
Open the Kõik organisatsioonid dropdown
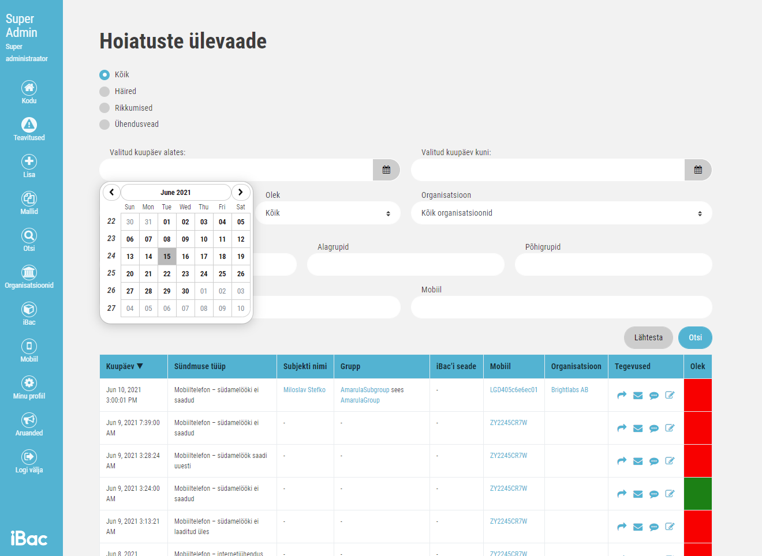point(561,213)
